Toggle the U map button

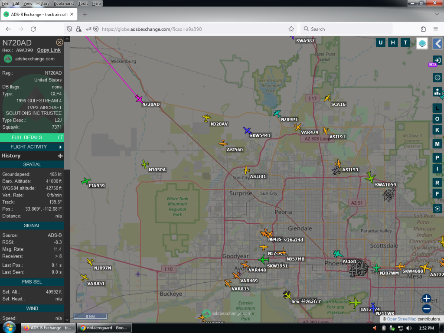(x=380, y=43)
